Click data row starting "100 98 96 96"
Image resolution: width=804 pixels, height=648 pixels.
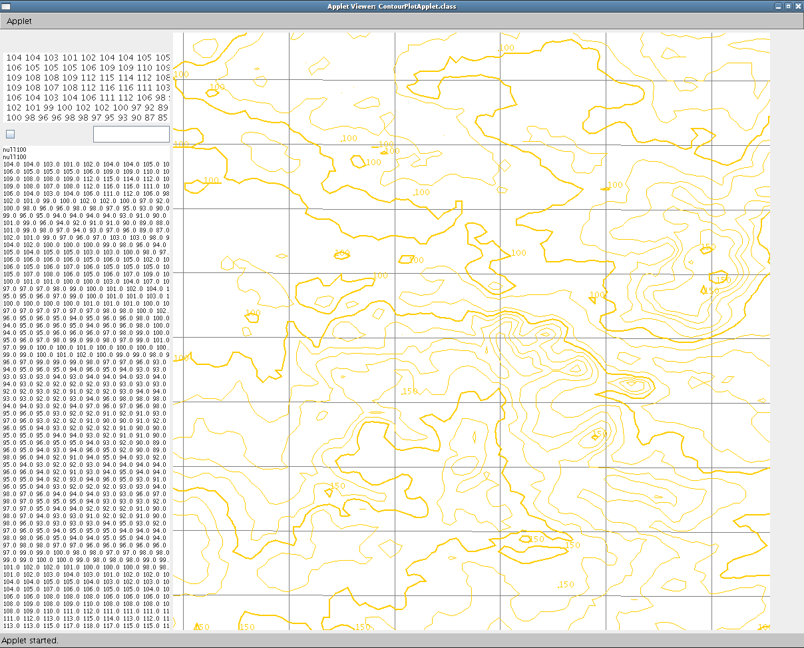tap(87, 117)
